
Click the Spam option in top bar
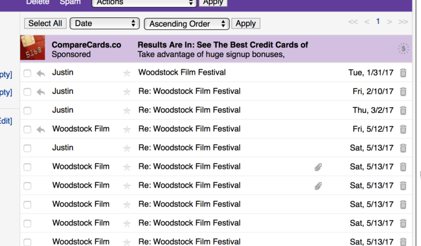point(70,2)
